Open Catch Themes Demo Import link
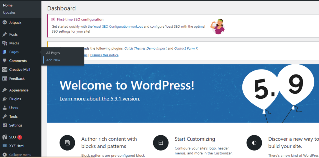319x158 pixels. pos(145,48)
